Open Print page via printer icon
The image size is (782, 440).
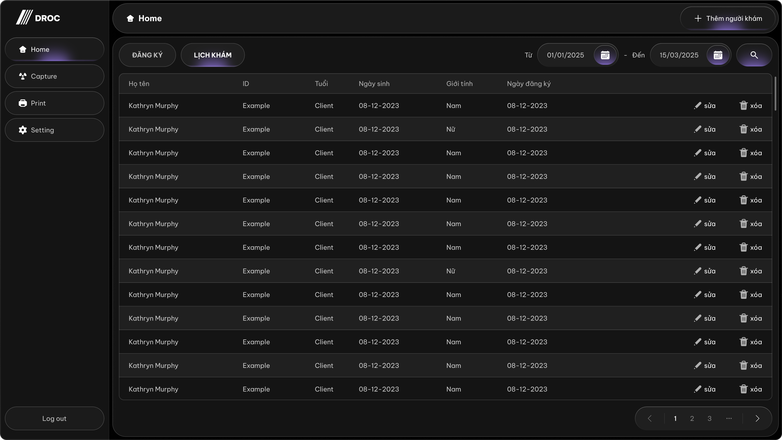23,103
